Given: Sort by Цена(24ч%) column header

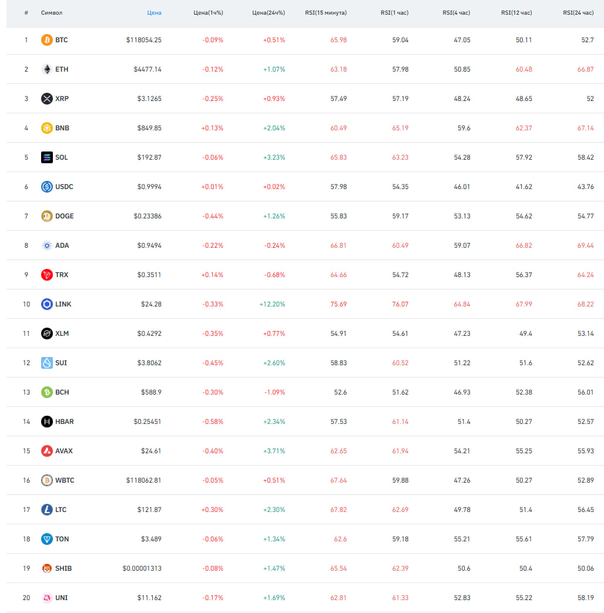Looking at the screenshot, I should click(x=269, y=13).
